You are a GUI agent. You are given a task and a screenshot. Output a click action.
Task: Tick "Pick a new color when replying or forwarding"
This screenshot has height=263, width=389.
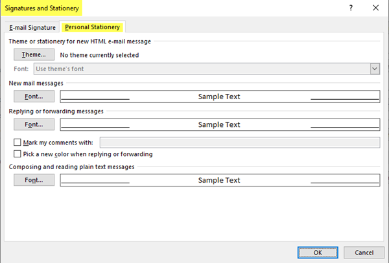coord(18,154)
